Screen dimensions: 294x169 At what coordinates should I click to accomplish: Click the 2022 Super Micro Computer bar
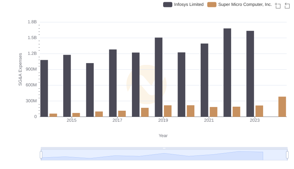tap(236, 112)
